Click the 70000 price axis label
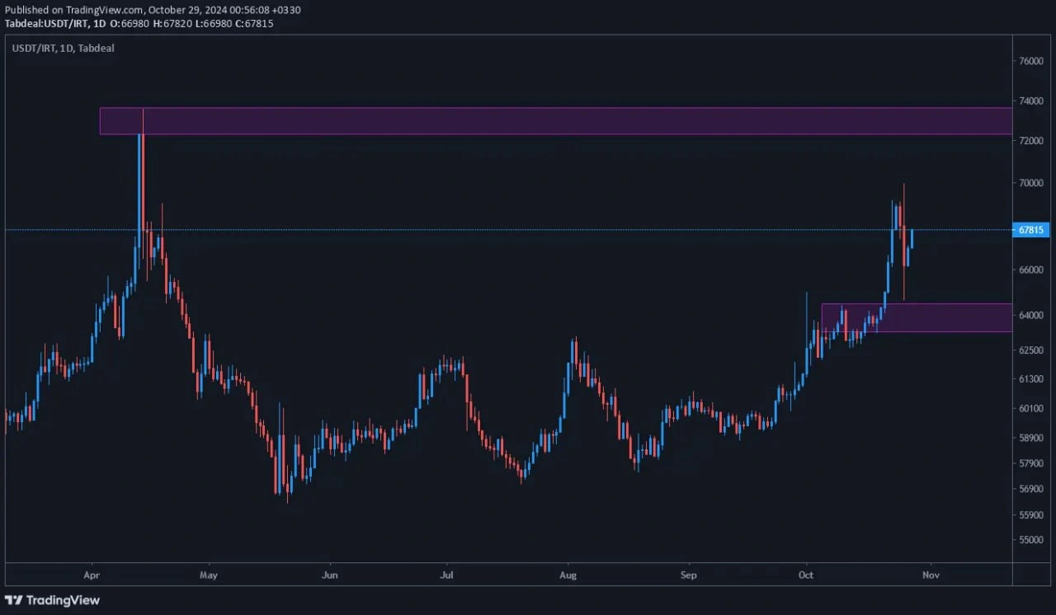The image size is (1056, 615). pyautogui.click(x=1032, y=183)
